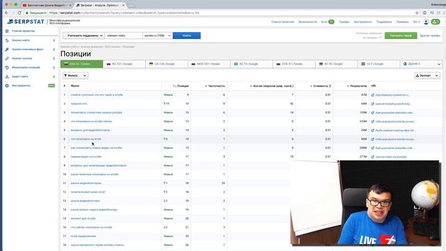The width and height of the screenshot is (446, 251).
Task: Click Список проектов grid icon in left sidebar
Action: coord(7,31)
